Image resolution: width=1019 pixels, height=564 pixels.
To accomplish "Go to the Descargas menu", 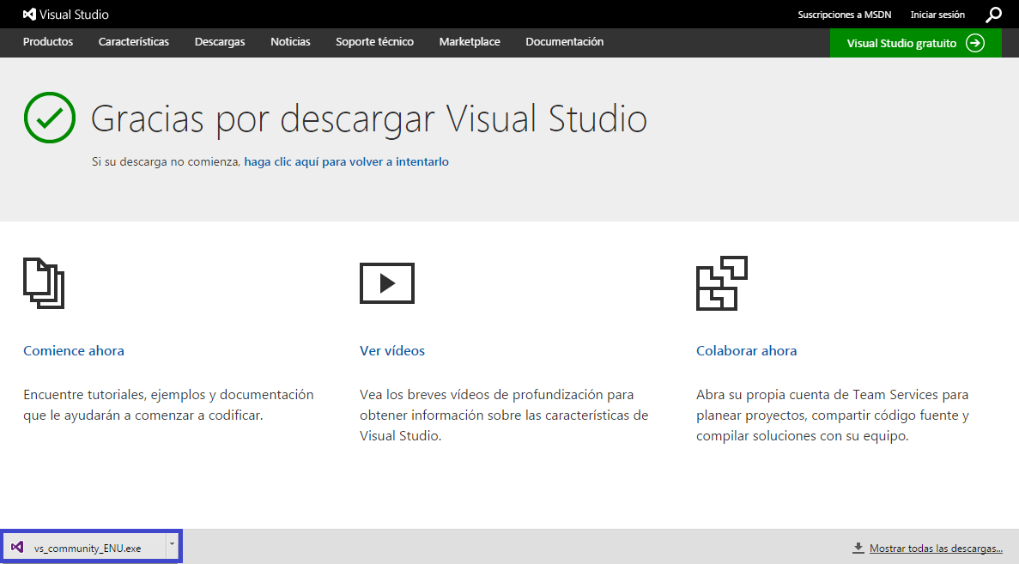I will click(220, 41).
